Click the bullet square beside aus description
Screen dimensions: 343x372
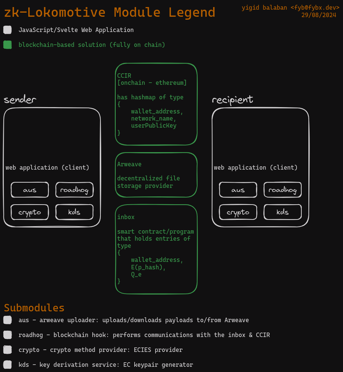click(7, 320)
